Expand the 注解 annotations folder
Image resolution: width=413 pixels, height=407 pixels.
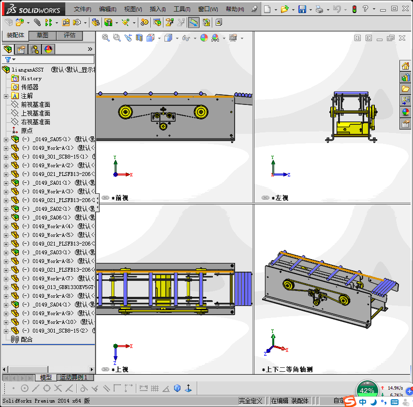click(x=6, y=96)
